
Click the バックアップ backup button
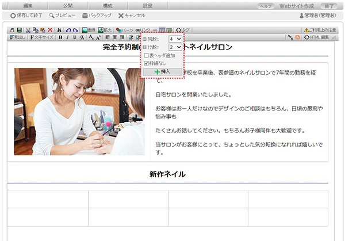(x=97, y=16)
